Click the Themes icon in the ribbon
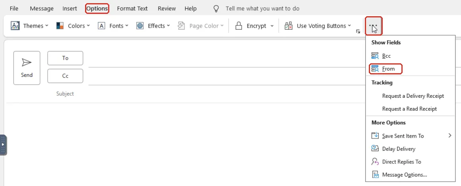Screen dimensions: 461x186 [x=15, y=26]
